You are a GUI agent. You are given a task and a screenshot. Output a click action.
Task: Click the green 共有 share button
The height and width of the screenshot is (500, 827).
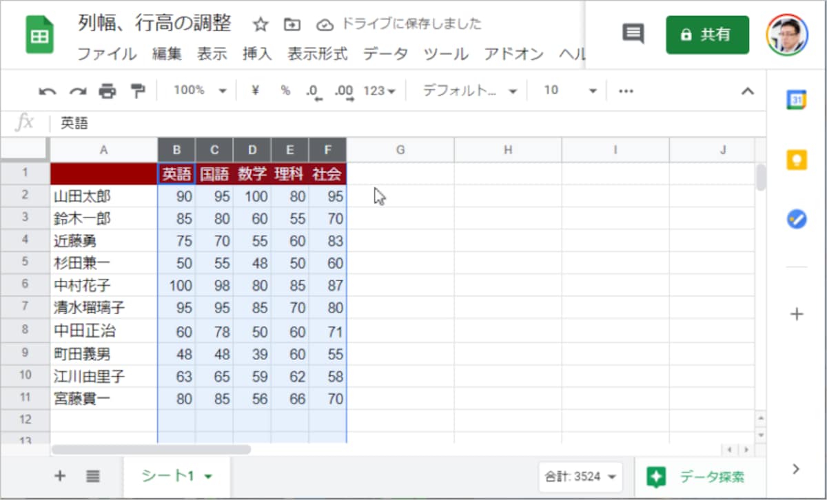(707, 34)
